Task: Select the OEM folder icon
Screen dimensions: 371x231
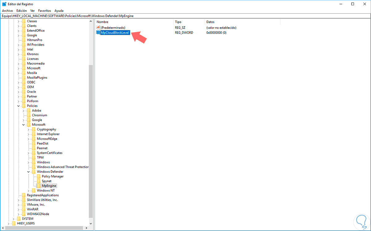Action: pyautogui.click(x=24, y=87)
